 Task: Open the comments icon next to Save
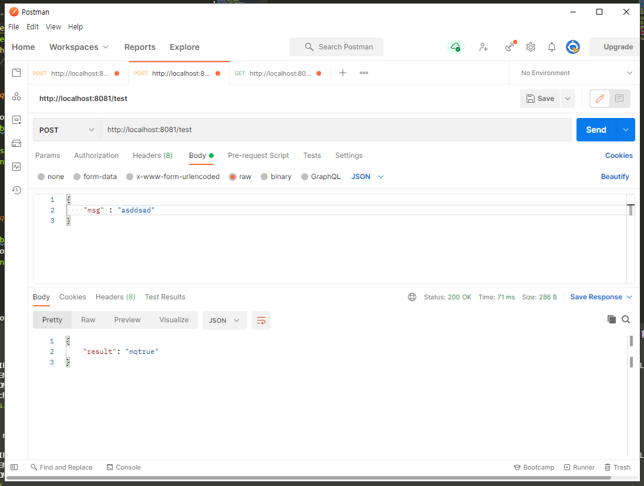click(619, 99)
